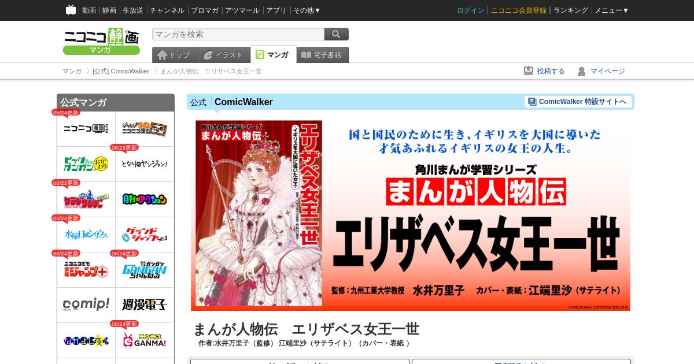Click ニコニコ会員登録 link
The width and height of the screenshot is (694, 364).
(x=519, y=10)
